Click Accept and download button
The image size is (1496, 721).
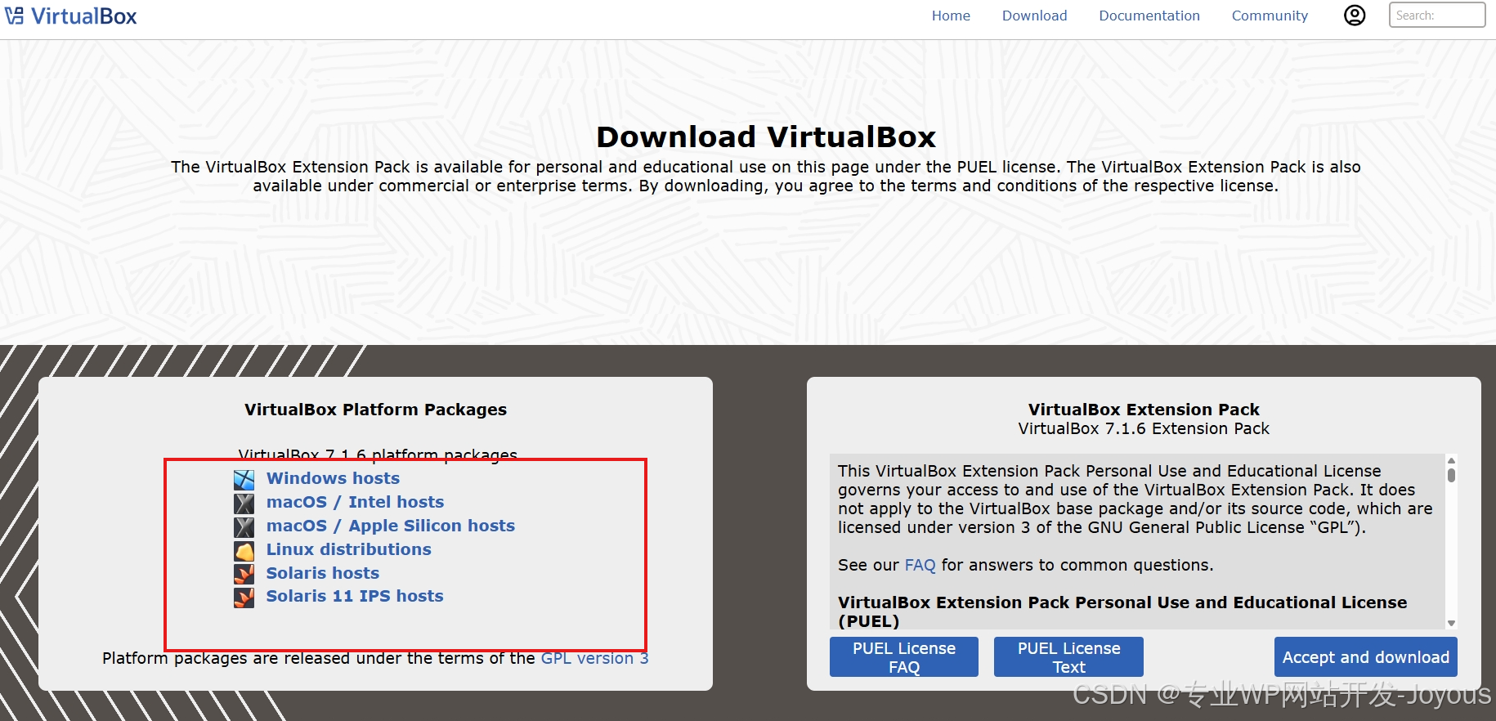pyautogui.click(x=1365, y=657)
